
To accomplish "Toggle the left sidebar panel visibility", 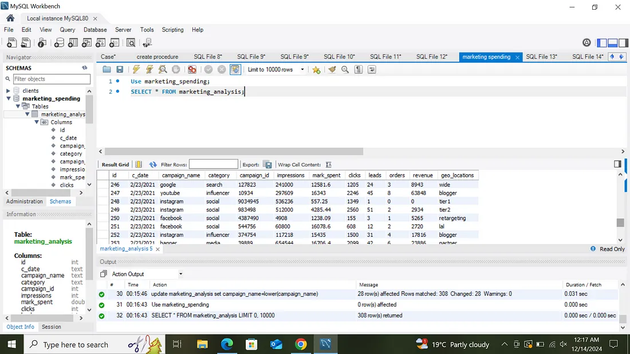I will (602, 42).
